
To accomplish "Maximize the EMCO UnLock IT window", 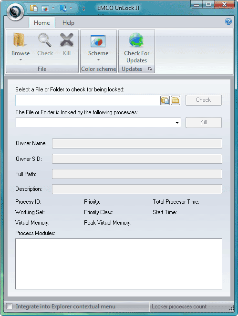I will [208, 4].
